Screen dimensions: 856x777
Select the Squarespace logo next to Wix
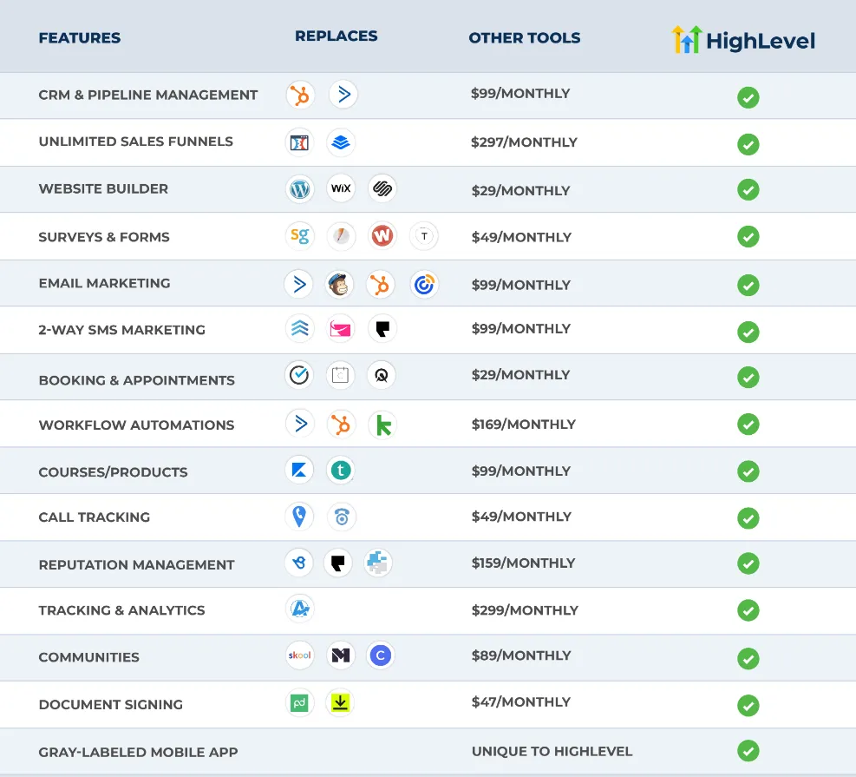(x=382, y=188)
